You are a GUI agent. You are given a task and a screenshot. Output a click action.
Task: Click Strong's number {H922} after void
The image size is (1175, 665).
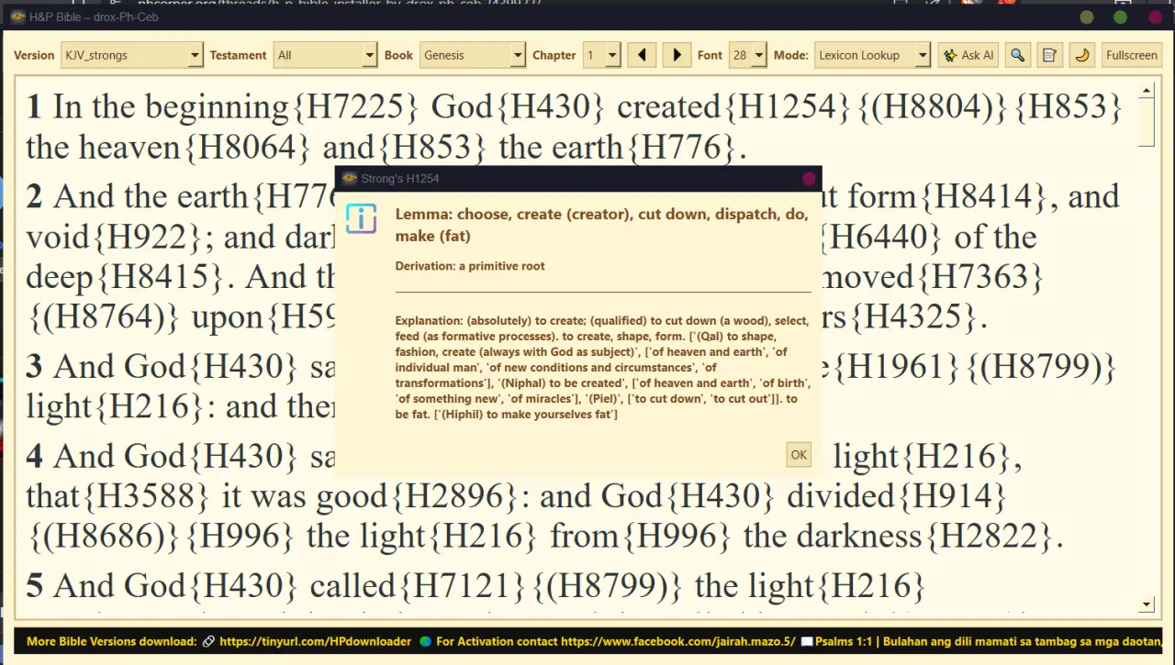click(147, 237)
